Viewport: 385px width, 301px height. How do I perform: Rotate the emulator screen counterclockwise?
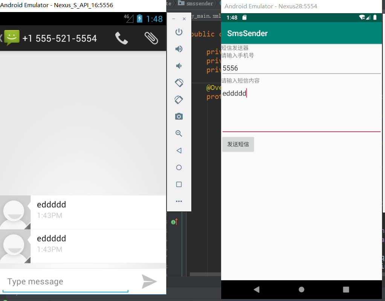[179, 83]
